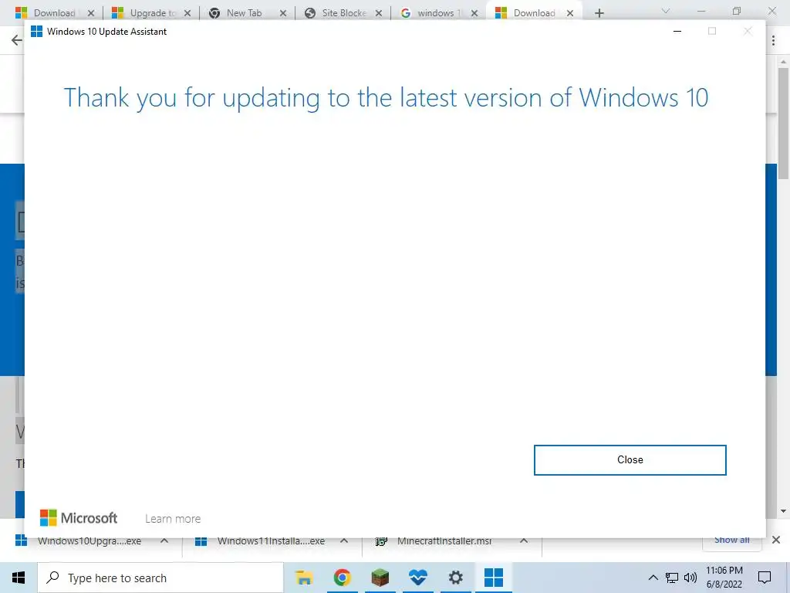The image size is (790, 593).
Task: Close the windows Google search tab
Action: coord(474,13)
